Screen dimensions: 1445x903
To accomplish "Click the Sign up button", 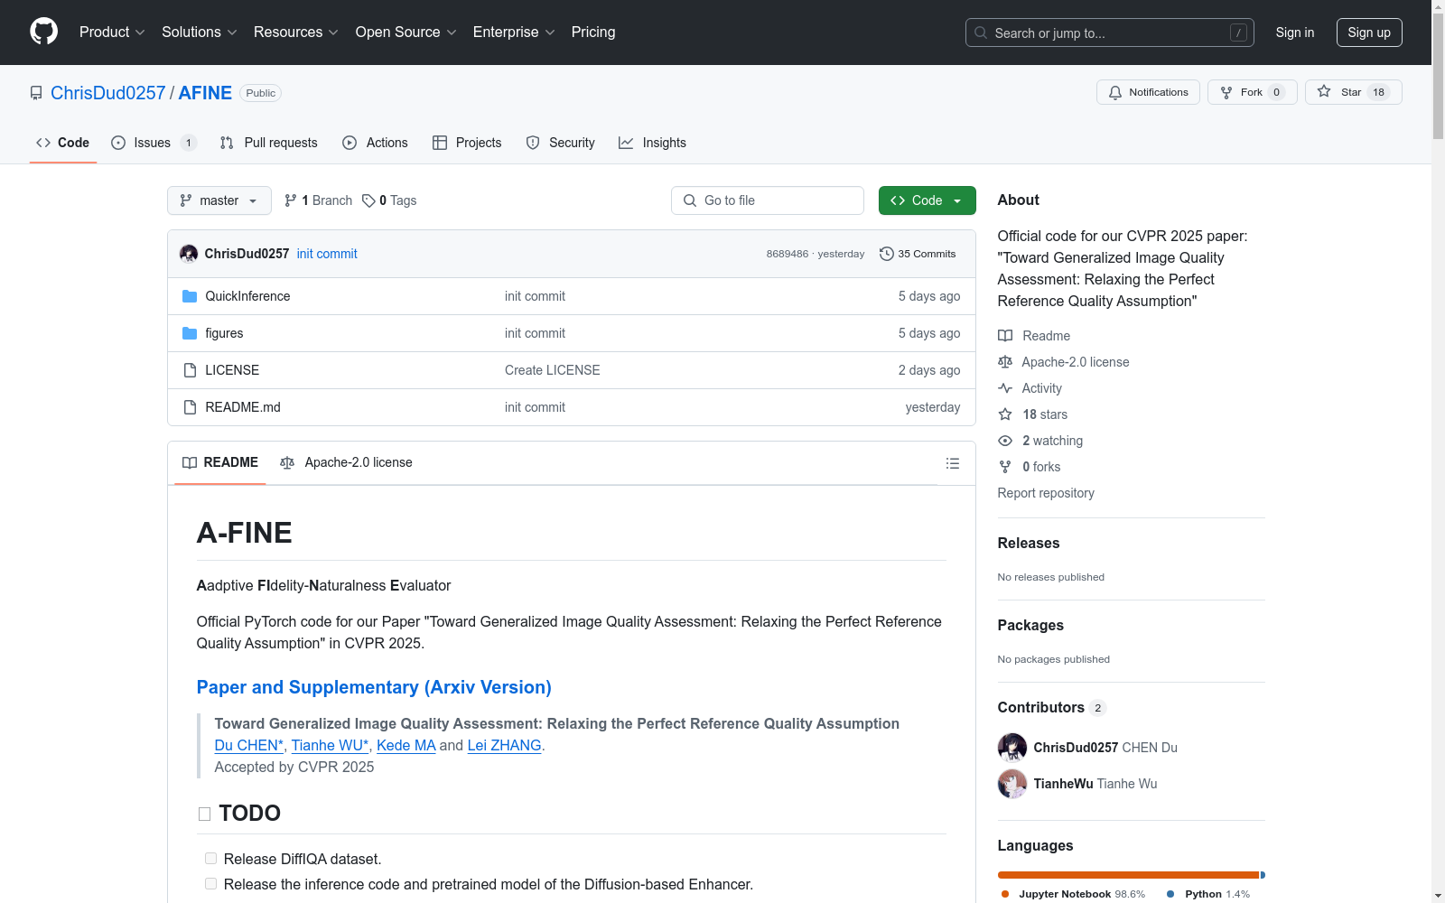I will pyautogui.click(x=1369, y=33).
